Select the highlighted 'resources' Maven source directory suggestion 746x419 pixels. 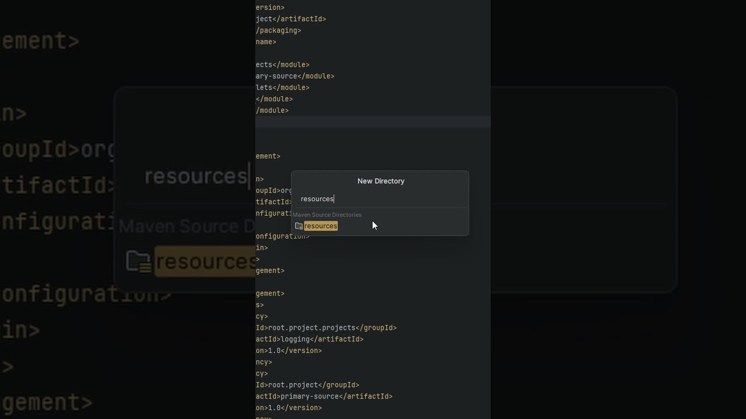click(321, 226)
